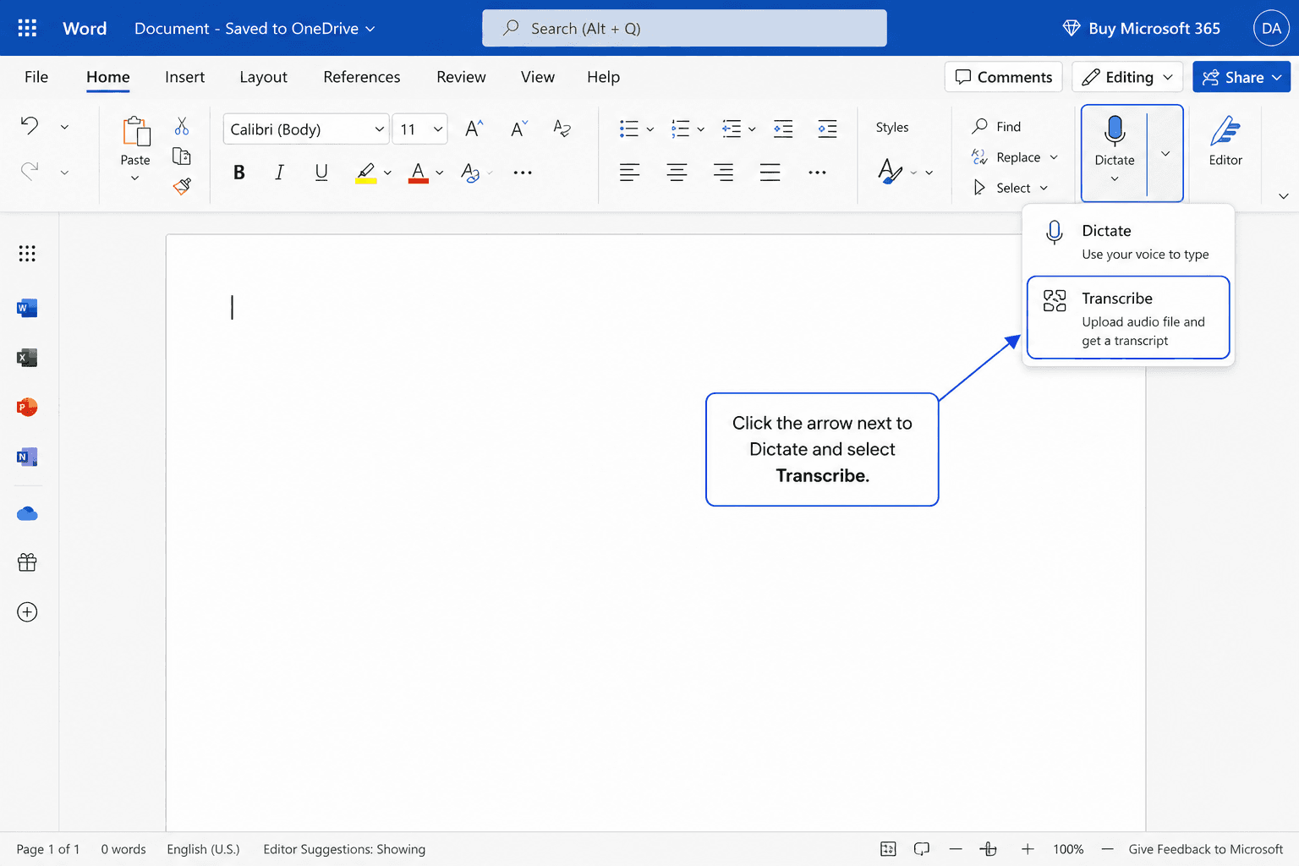This screenshot has height=866, width=1299.
Task: Click Buy Microsoft 365
Action: pyautogui.click(x=1141, y=28)
